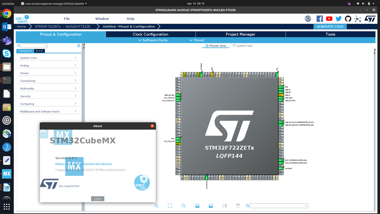Rotate the chip counter-clockwise
Screen dimensions: 380x214
pos(211,206)
